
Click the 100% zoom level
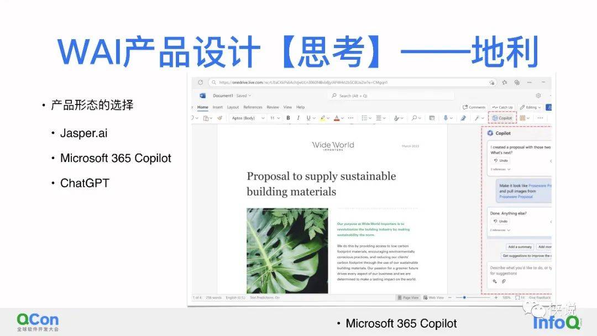click(506, 297)
